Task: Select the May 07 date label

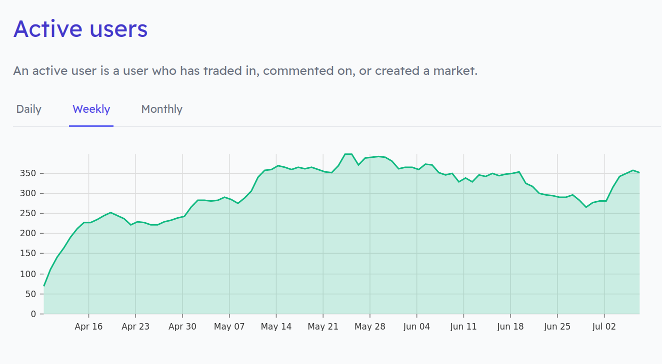Action: [x=229, y=327]
